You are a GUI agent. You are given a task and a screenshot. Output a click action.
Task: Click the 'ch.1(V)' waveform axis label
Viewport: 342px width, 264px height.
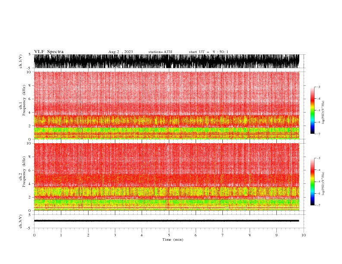[x=21, y=61]
